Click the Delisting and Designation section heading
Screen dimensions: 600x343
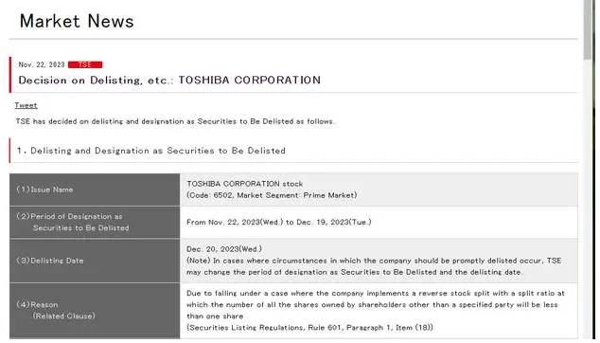[x=151, y=151]
